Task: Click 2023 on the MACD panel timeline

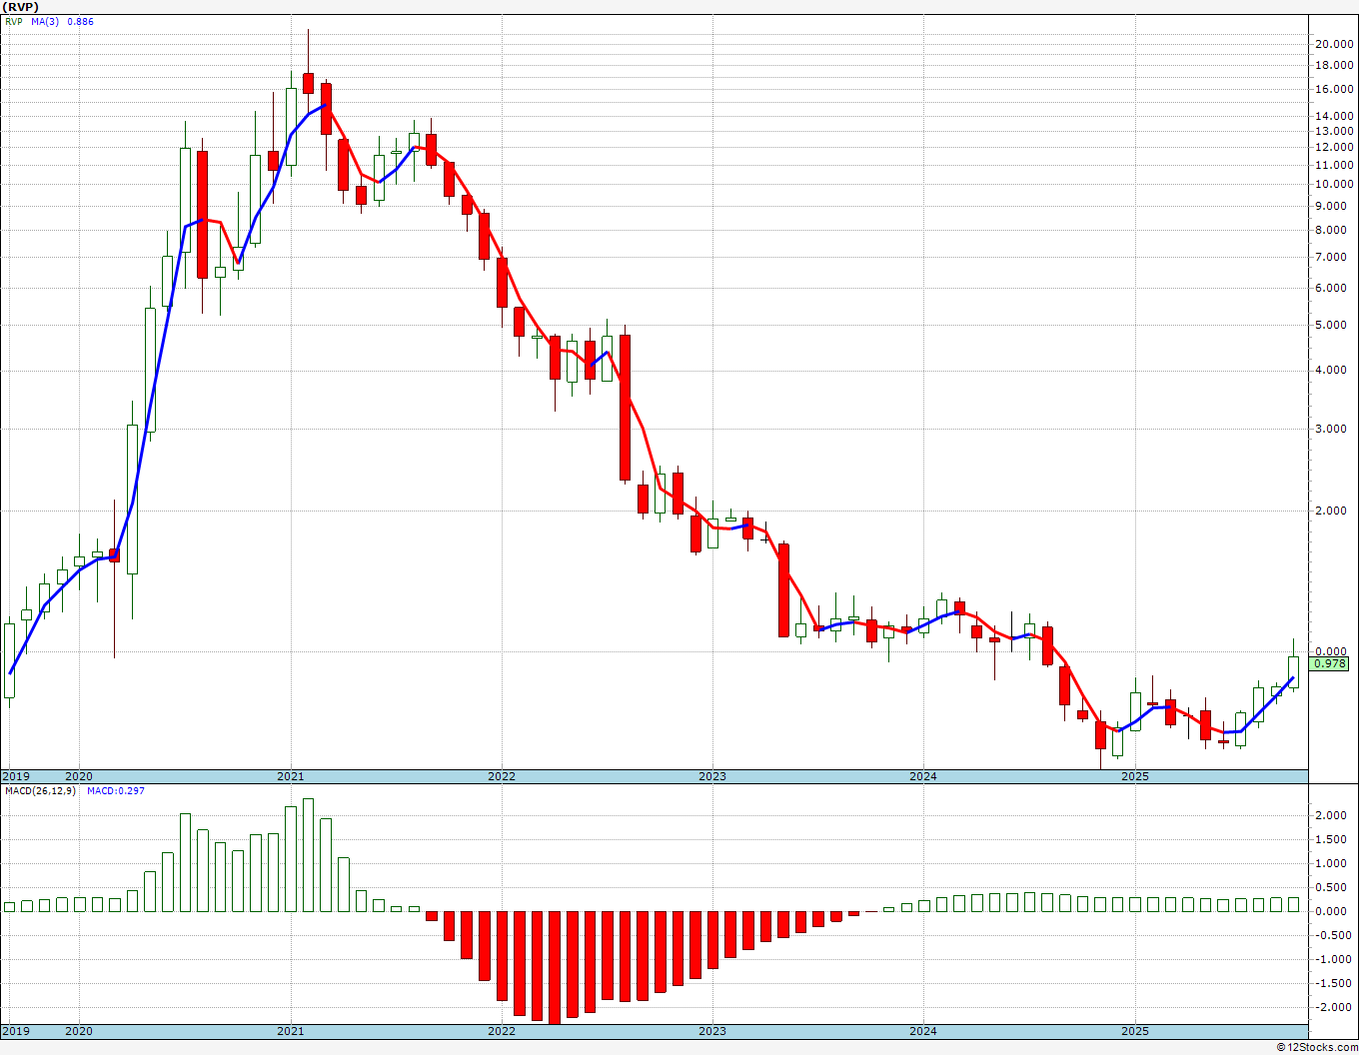Action: click(x=712, y=1031)
